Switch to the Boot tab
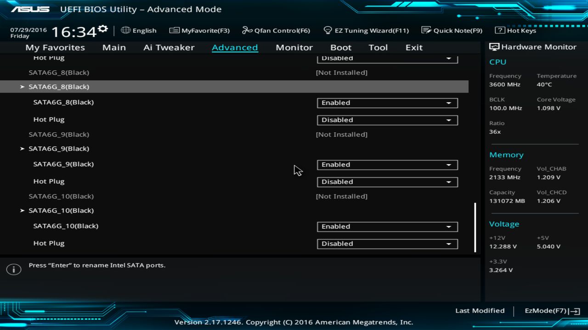 tap(340, 47)
